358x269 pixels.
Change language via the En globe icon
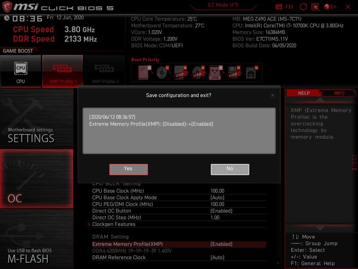(330, 7)
